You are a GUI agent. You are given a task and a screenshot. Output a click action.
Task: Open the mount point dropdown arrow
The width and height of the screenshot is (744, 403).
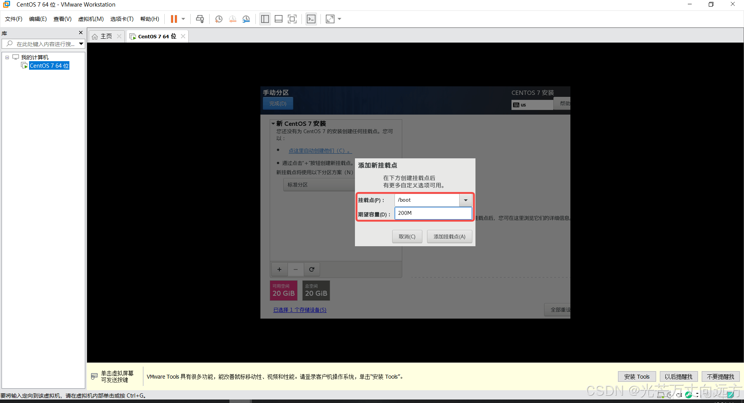click(x=466, y=200)
